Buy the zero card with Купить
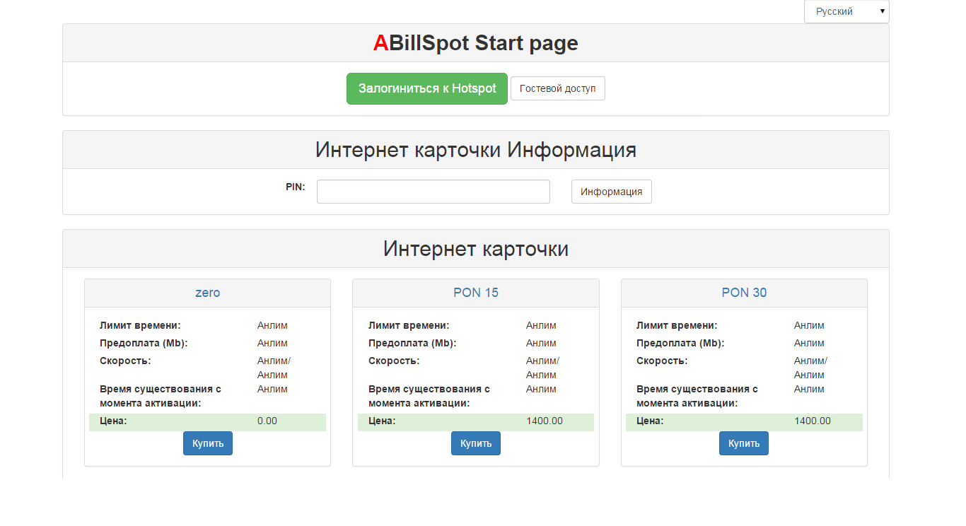 pos(208,443)
